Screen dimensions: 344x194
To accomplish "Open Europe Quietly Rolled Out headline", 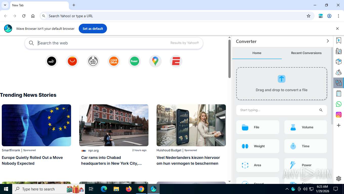I will pyautogui.click(x=32, y=160).
